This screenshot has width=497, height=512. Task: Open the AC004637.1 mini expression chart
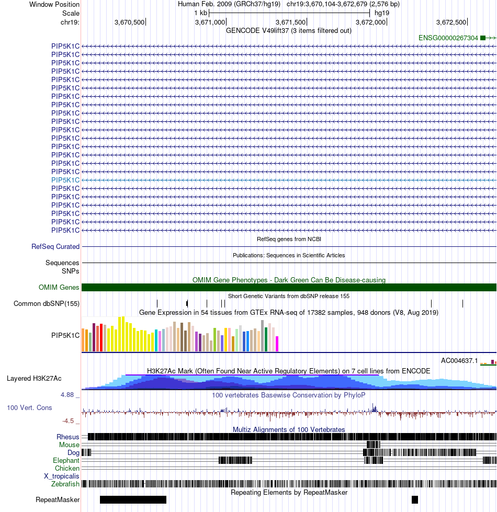tap(488, 362)
